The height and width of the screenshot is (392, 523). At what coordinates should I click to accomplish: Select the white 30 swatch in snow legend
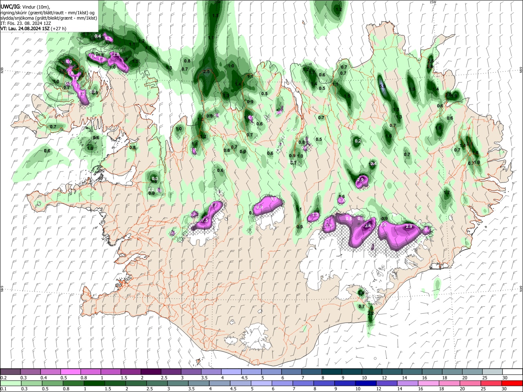tap(512, 372)
